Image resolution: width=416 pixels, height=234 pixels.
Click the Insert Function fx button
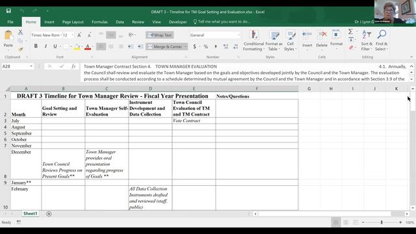click(x=73, y=66)
